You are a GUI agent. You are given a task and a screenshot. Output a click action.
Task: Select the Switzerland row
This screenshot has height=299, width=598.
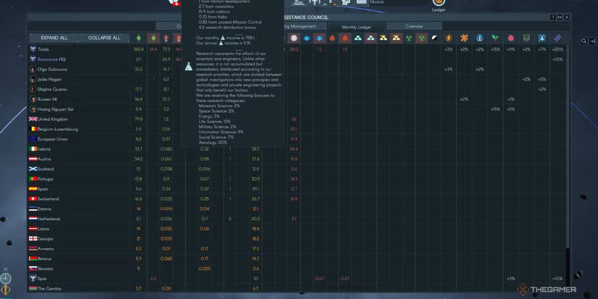pos(297,199)
